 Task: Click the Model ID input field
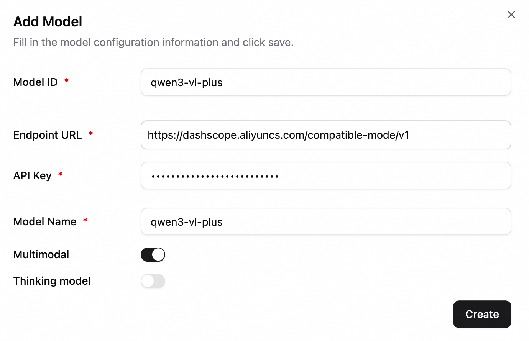coord(326,82)
